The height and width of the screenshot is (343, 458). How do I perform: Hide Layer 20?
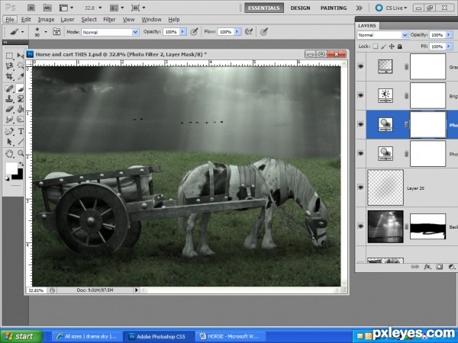(361, 188)
